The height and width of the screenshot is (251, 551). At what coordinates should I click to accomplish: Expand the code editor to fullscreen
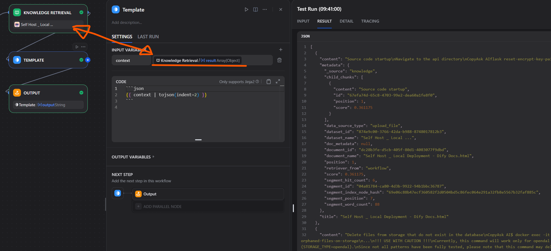278,82
